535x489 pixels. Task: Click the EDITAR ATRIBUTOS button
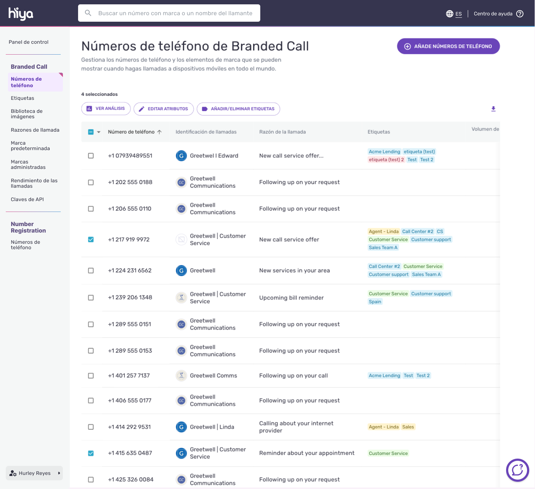click(163, 109)
